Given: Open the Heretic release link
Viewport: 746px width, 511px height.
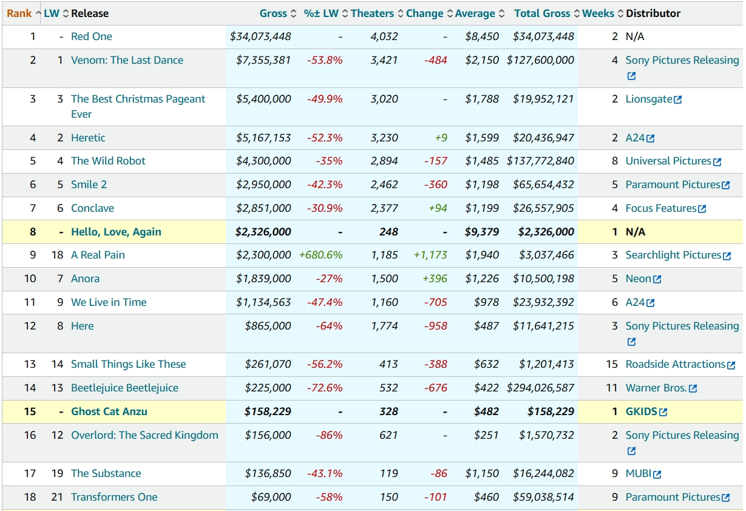Looking at the screenshot, I should click(x=88, y=138).
